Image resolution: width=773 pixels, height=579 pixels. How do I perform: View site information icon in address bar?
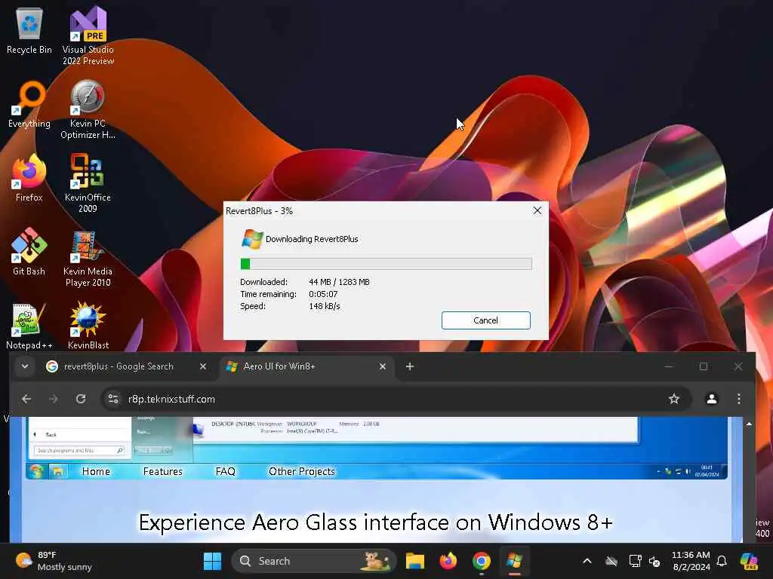click(x=113, y=399)
